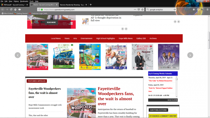Open the Customer Login bookmark
Viewport: 210px width, 118px height.
coord(38,14)
